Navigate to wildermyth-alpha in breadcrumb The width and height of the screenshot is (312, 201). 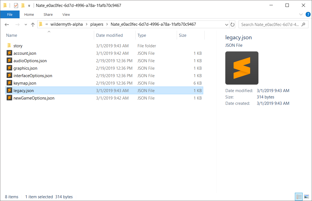(66, 24)
